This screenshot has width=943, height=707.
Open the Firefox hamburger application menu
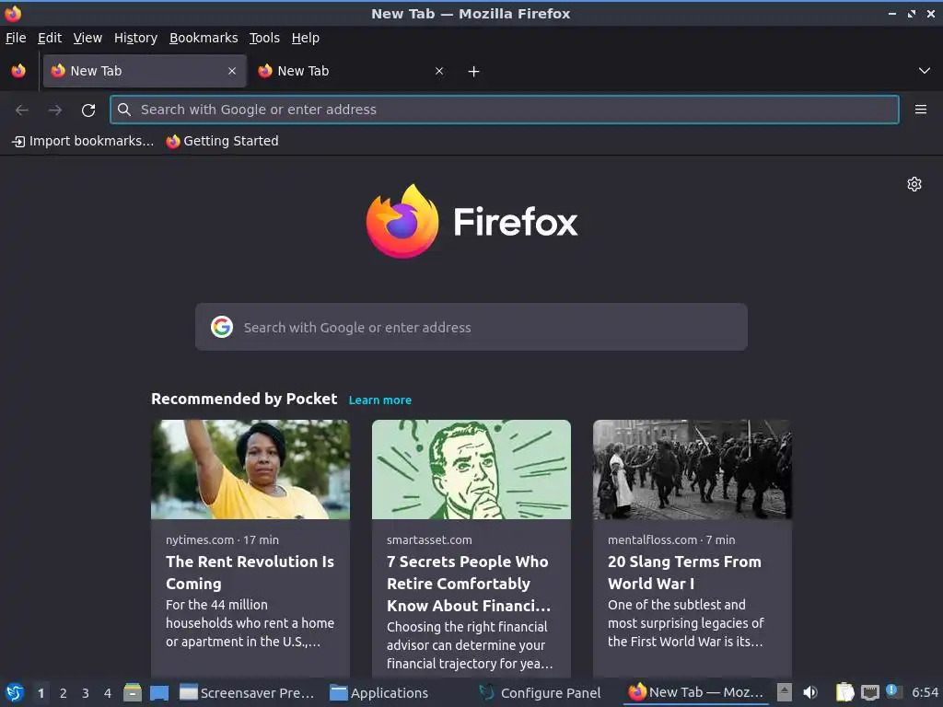[x=921, y=110]
